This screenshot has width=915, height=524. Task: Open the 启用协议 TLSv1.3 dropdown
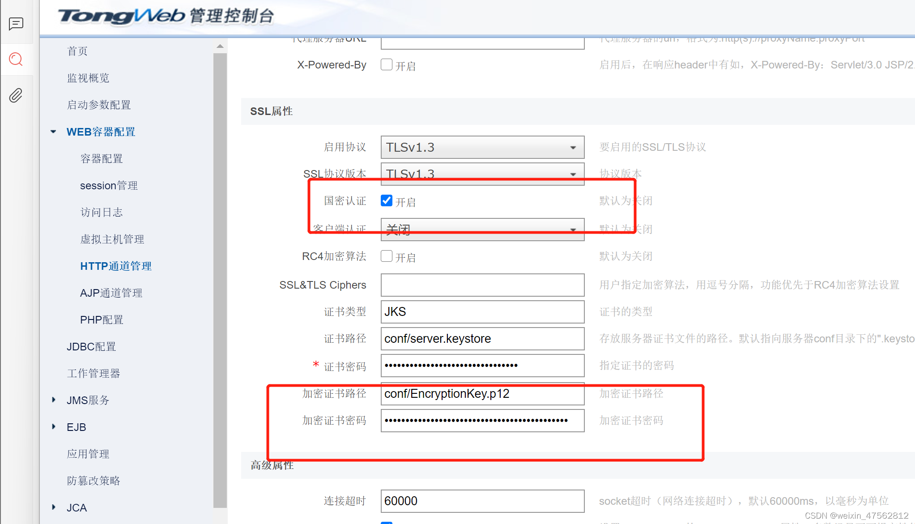482,147
